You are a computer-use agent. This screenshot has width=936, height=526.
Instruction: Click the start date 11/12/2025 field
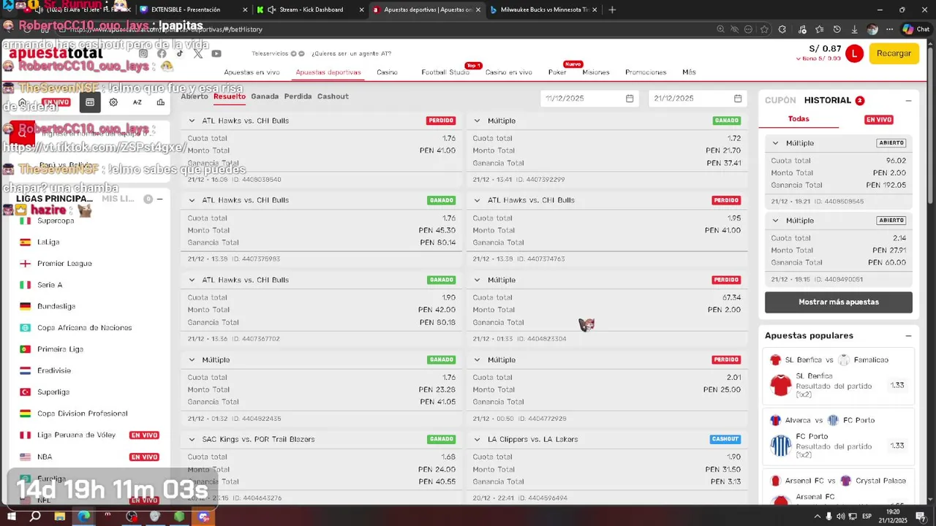pyautogui.click(x=589, y=99)
